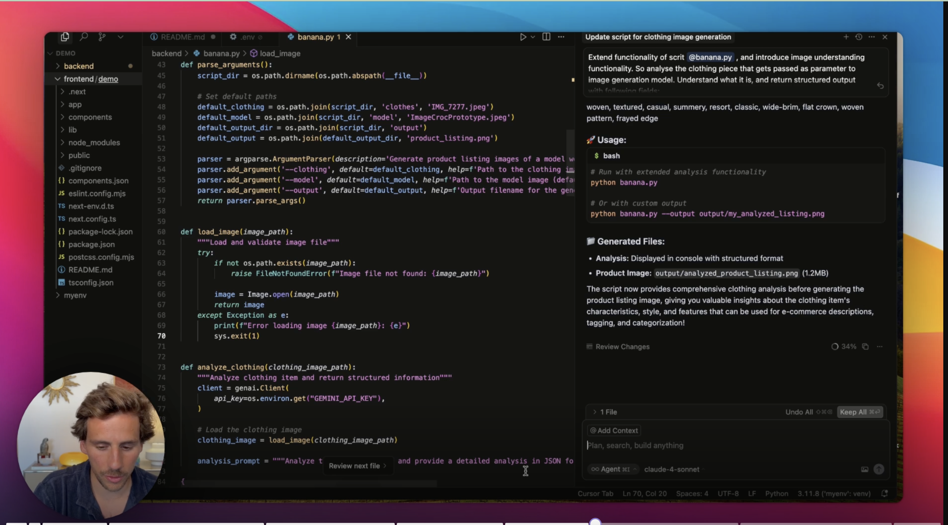Viewport: 948px width, 525px height.
Task: Attach an image in the chat input
Action: [x=864, y=469]
